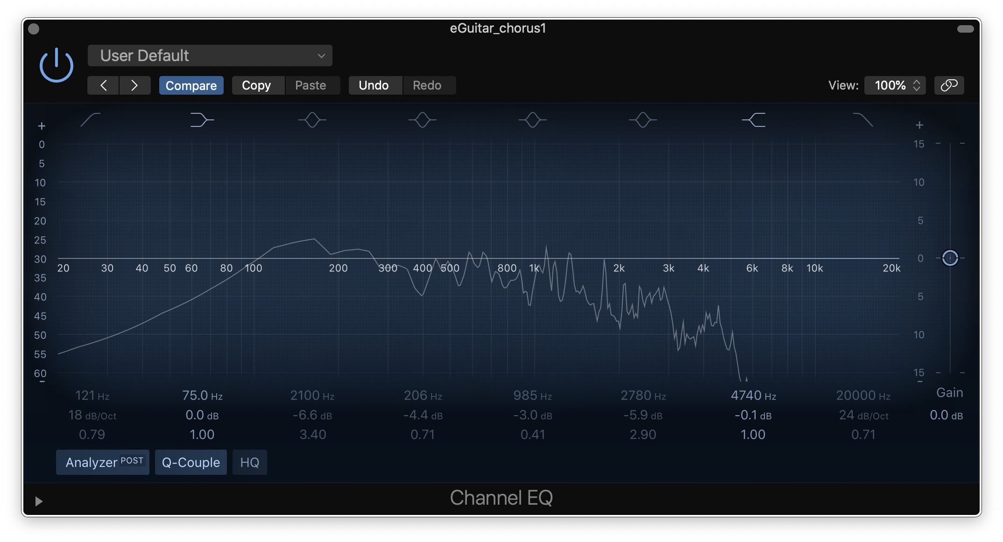Enable the high-cut low-pass filter band icon

(x=863, y=120)
